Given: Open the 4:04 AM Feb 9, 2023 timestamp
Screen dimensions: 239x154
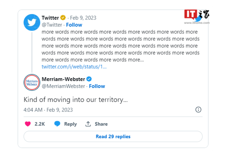Looking at the screenshot, I should [48, 110].
